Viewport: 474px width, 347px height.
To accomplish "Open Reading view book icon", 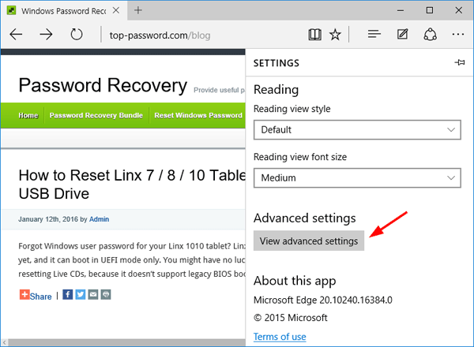I will [x=315, y=35].
